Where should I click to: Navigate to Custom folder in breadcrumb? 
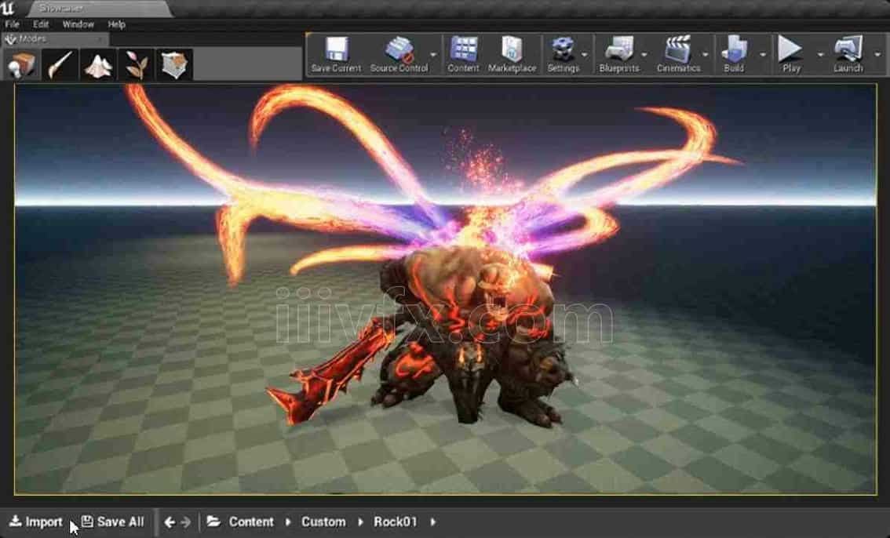(x=323, y=522)
